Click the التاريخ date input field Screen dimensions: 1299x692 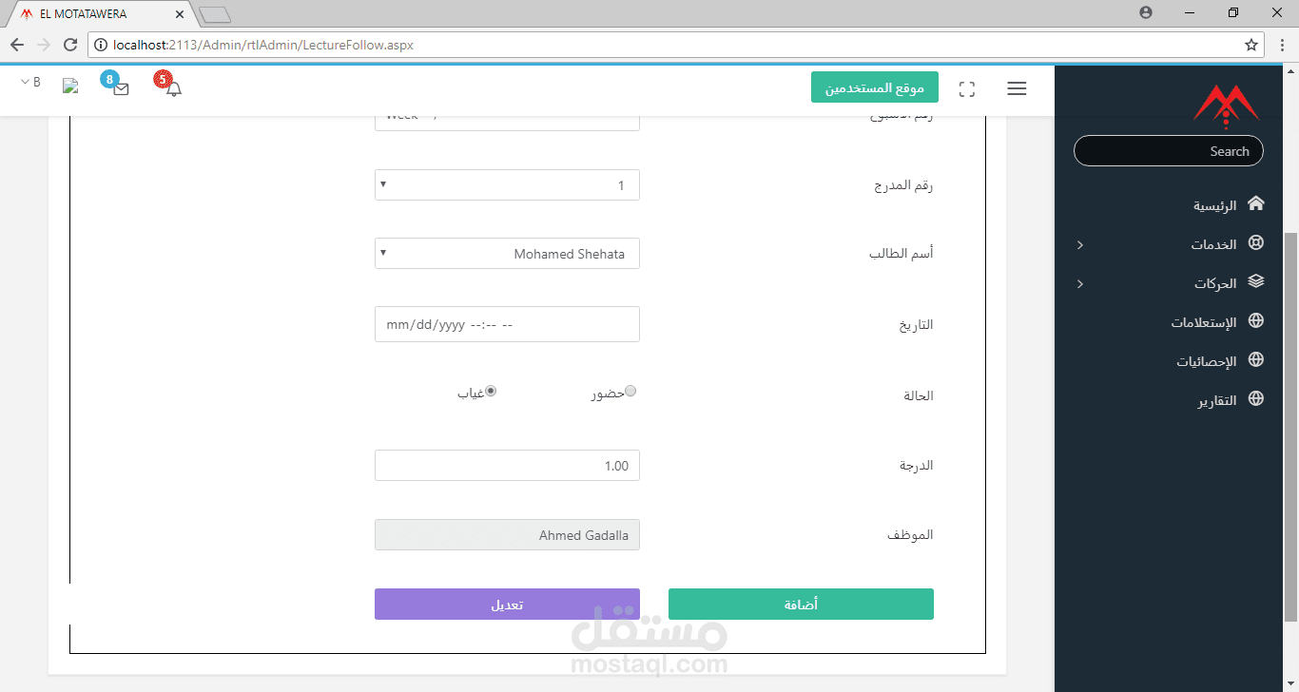pyautogui.click(x=507, y=324)
